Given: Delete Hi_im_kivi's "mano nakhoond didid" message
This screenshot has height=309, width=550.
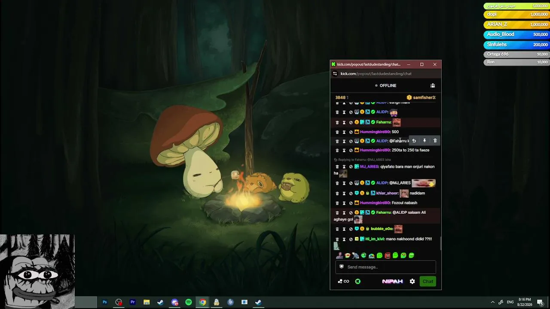Looking at the screenshot, I should click(337, 239).
